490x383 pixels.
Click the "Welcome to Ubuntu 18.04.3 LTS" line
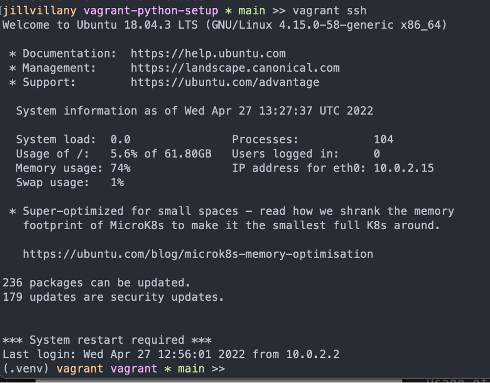tap(224, 25)
